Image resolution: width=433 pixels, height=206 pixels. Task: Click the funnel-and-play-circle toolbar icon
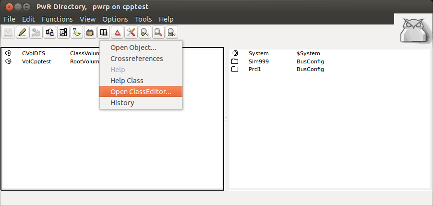77,33
